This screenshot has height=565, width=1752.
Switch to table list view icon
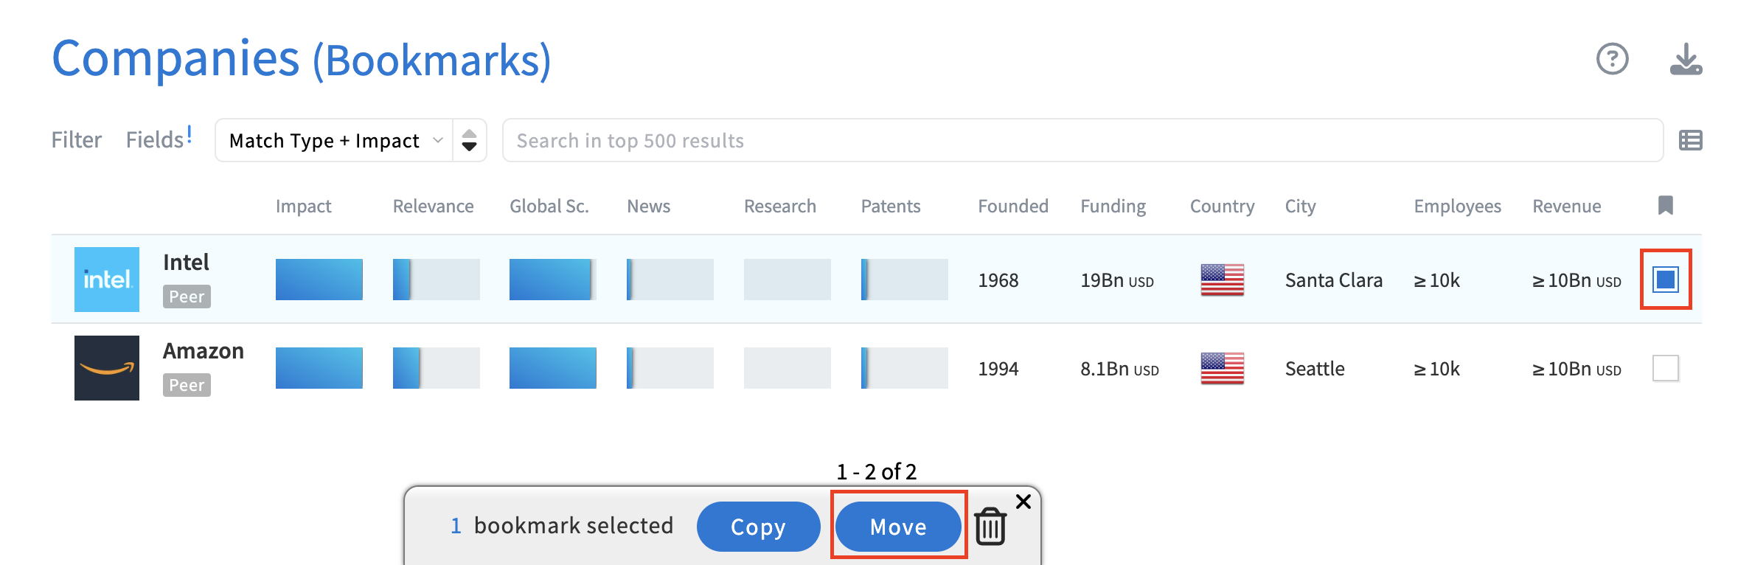pyautogui.click(x=1690, y=140)
